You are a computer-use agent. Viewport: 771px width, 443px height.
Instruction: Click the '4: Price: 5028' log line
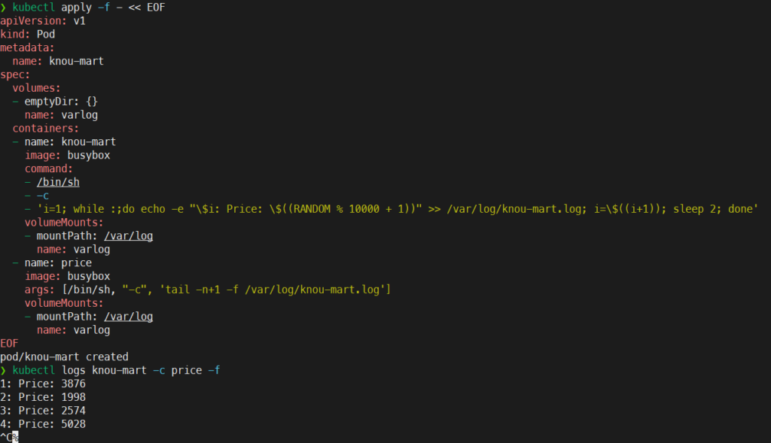tap(43, 424)
